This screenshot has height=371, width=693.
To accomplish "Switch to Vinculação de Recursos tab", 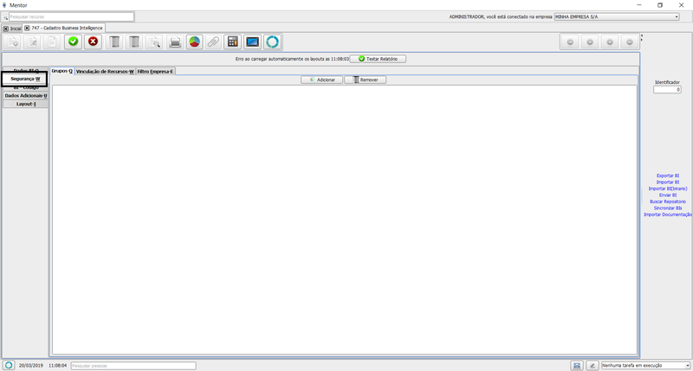I will [105, 71].
